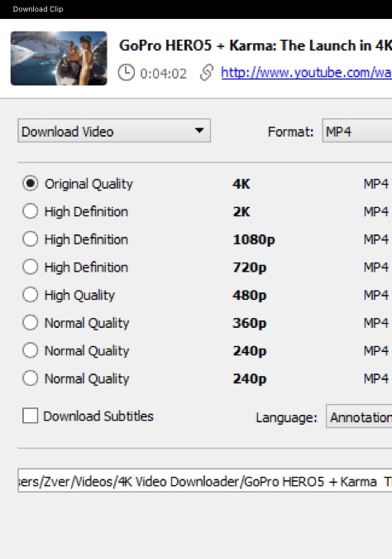Click the bold 480p resolution label
Viewport: 392px width, 559px height.
(250, 296)
